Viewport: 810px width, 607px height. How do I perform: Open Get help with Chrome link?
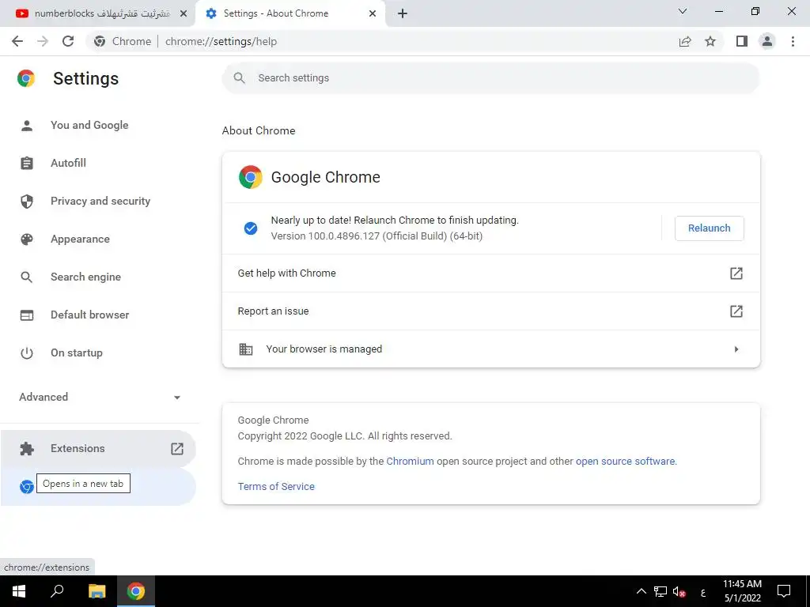tap(490, 273)
